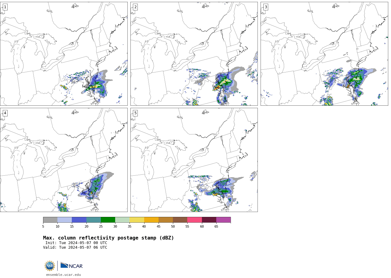
Task: Click the panel number label 3
Action: point(265,7)
